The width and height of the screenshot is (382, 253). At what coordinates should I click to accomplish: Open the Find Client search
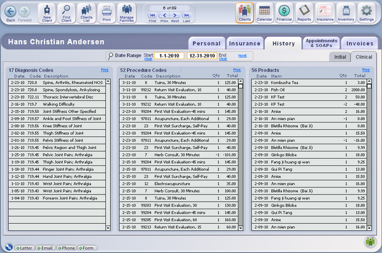pyautogui.click(x=66, y=13)
